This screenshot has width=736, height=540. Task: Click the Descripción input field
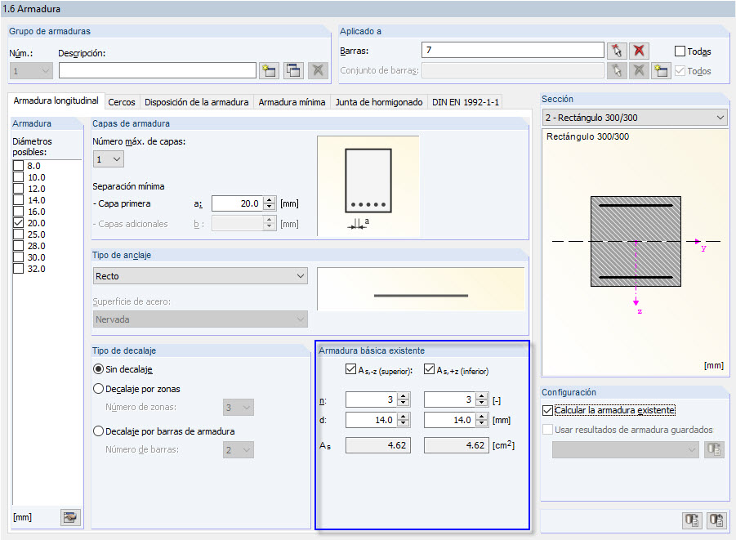pyautogui.click(x=157, y=71)
